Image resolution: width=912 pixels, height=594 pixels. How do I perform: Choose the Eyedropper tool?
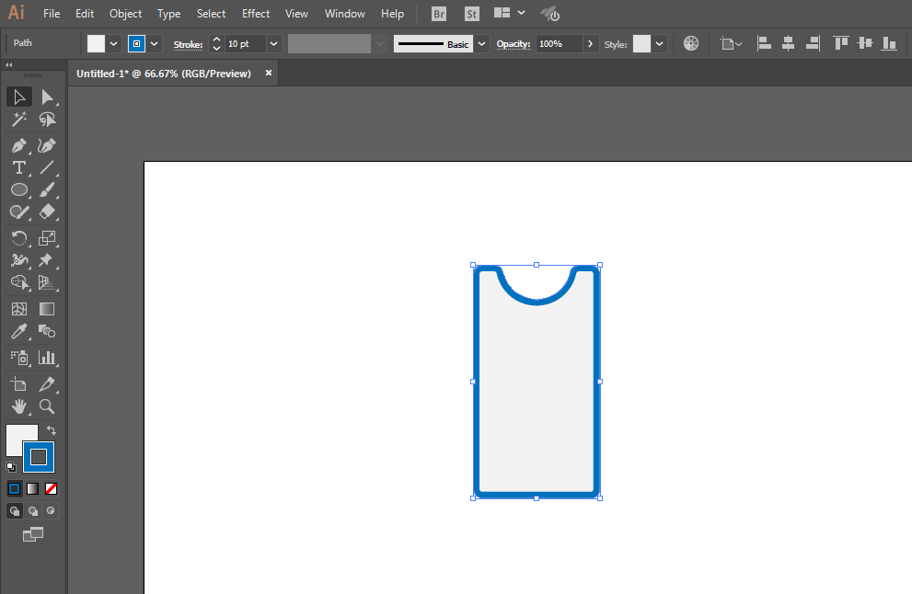[x=18, y=332]
